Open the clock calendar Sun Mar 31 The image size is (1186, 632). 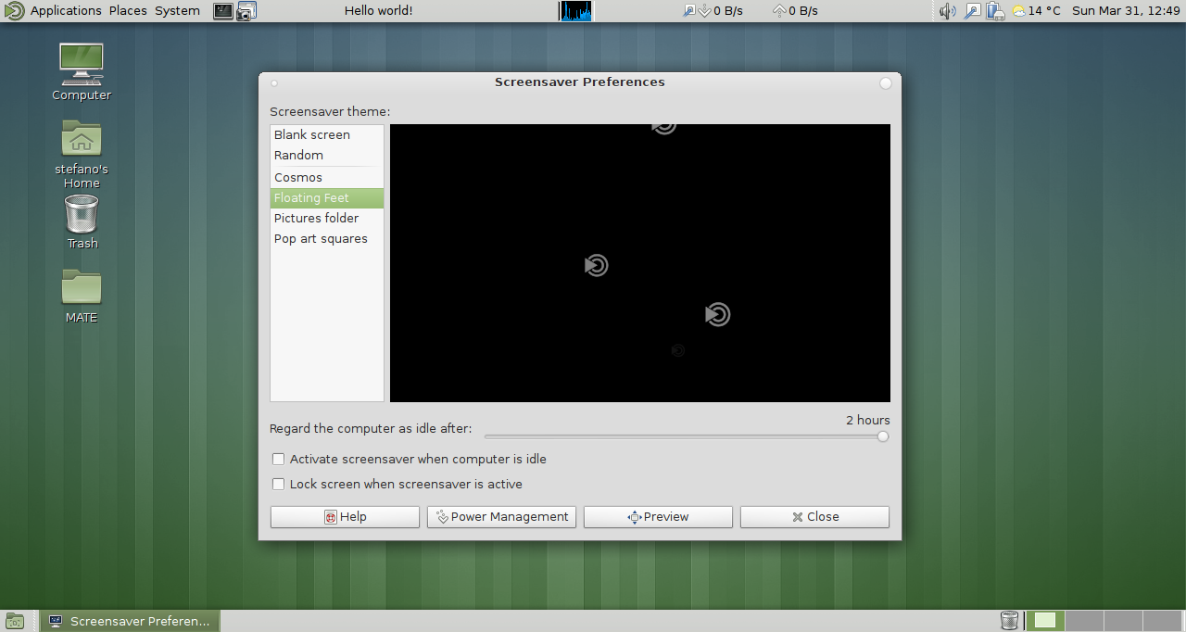[x=1126, y=11]
